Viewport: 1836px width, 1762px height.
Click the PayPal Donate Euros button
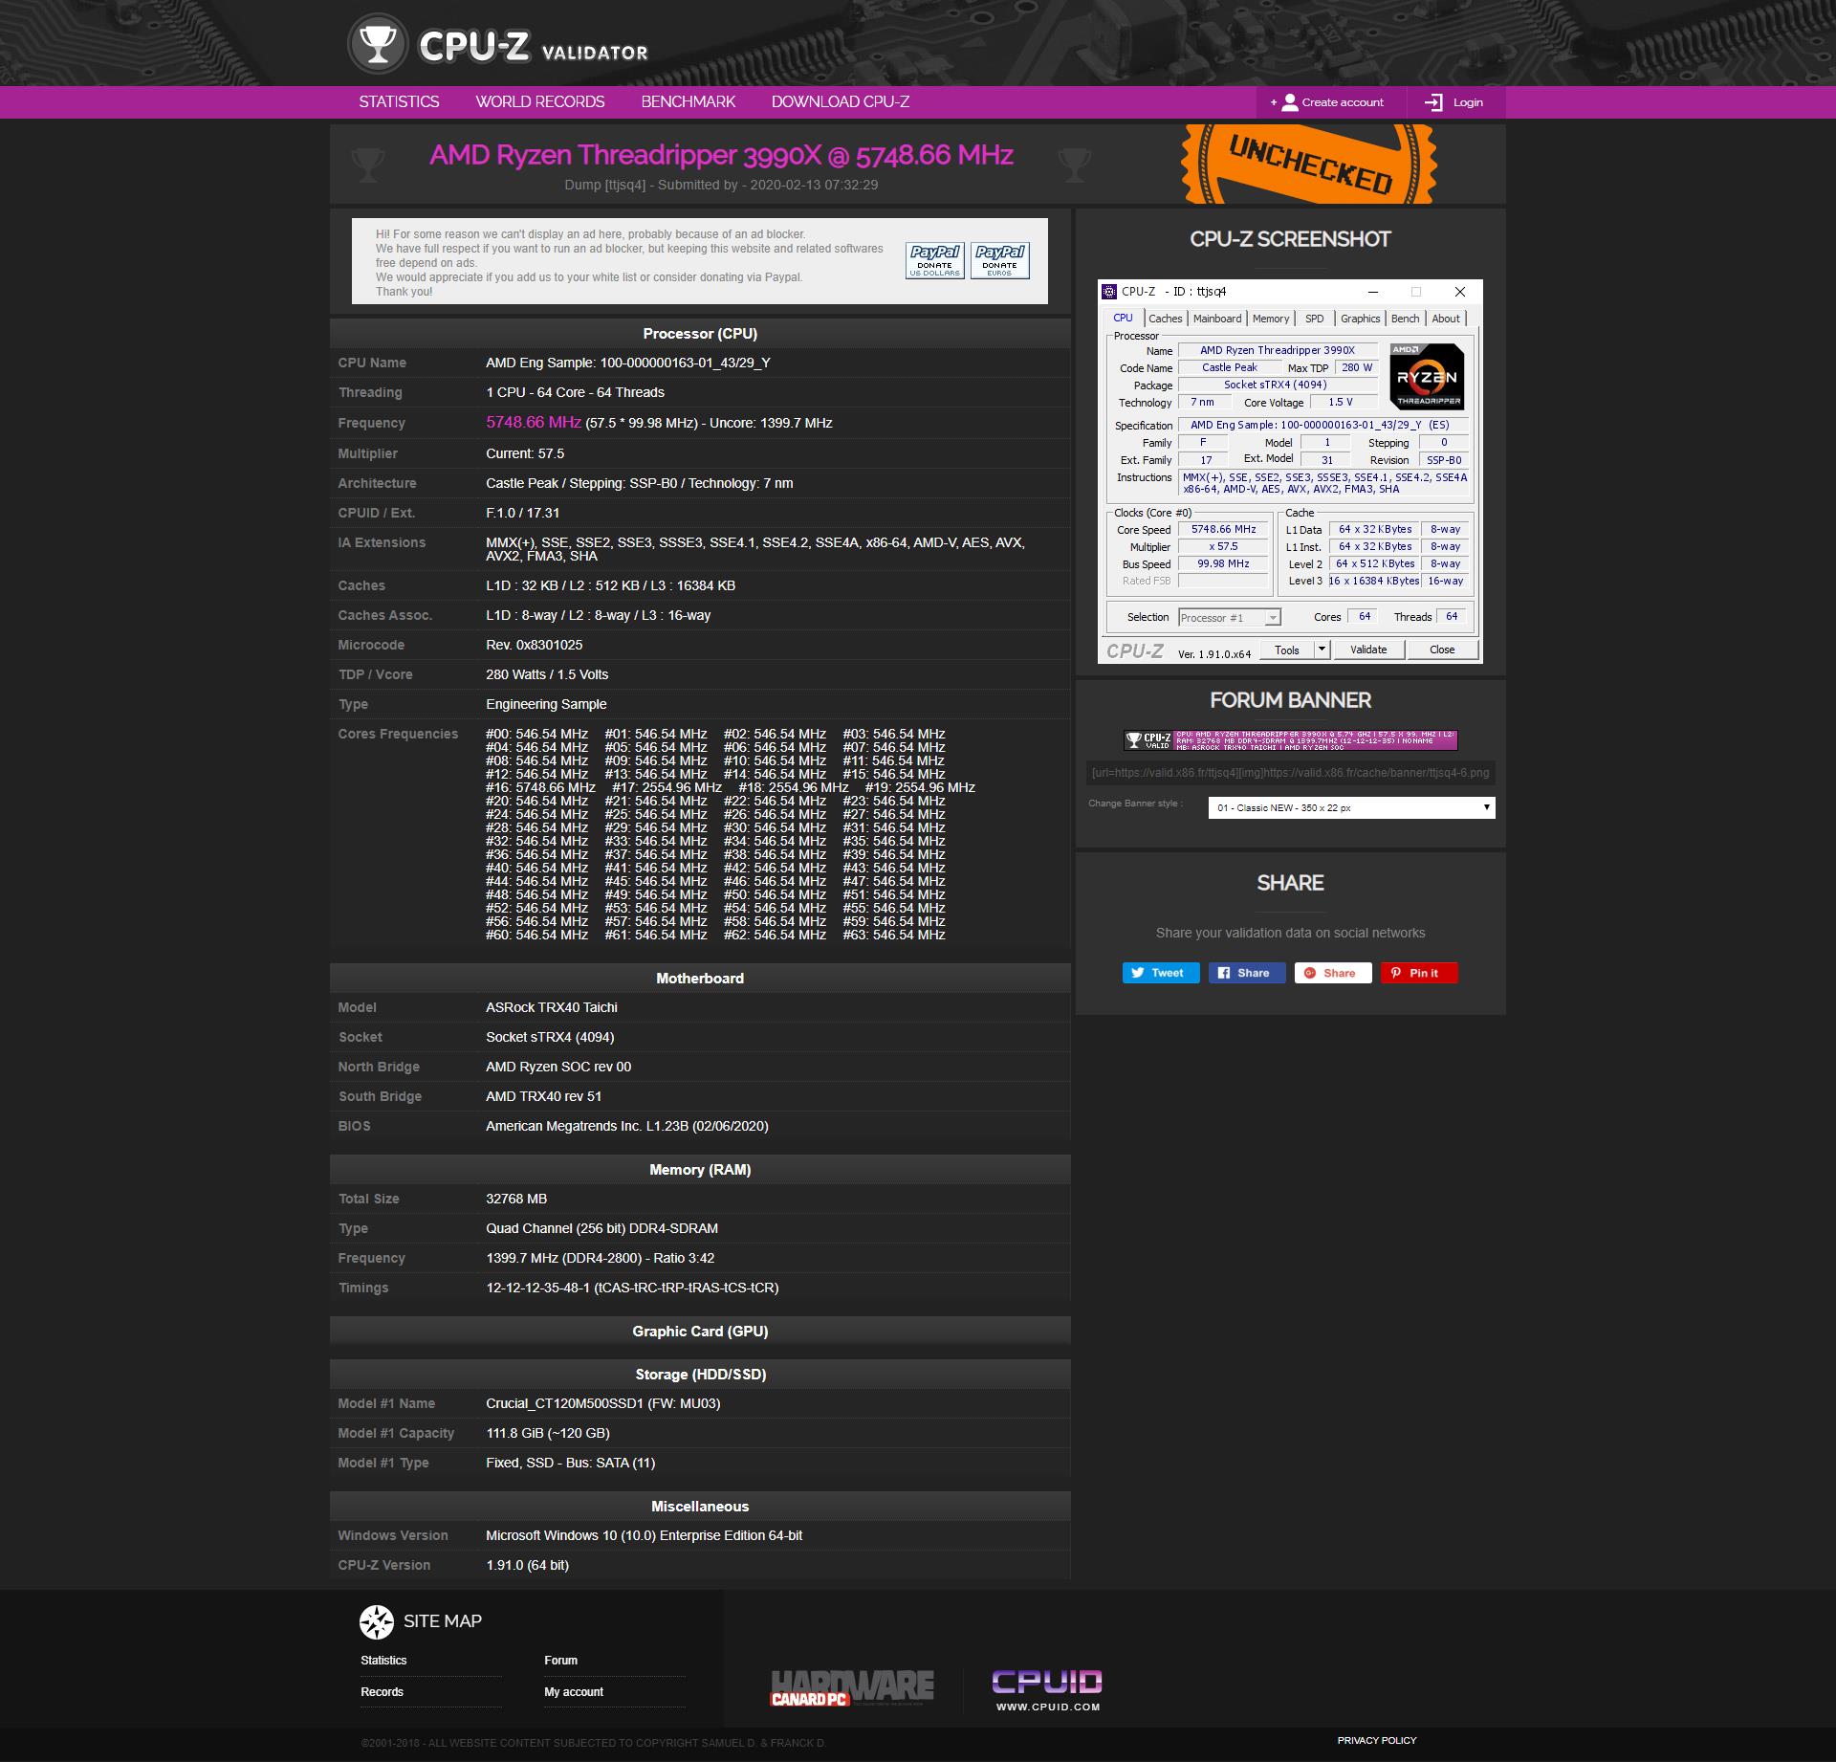point(999,260)
